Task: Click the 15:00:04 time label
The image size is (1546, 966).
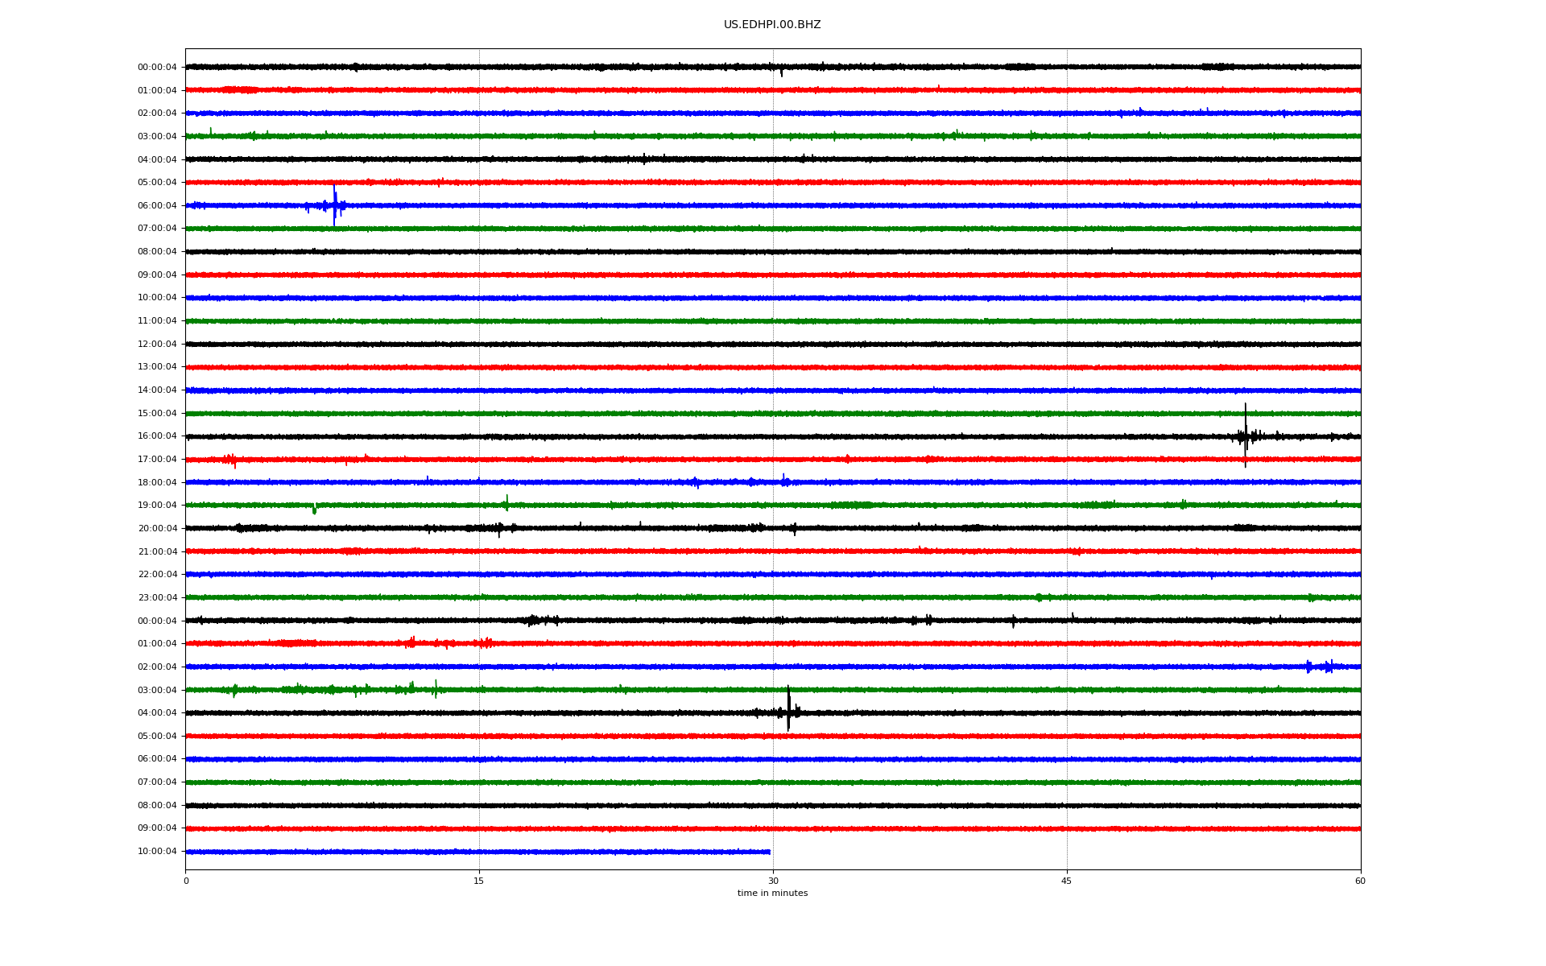Action: pyautogui.click(x=157, y=414)
